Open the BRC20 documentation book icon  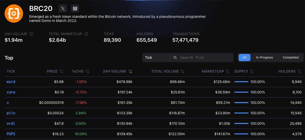coord(75,9)
